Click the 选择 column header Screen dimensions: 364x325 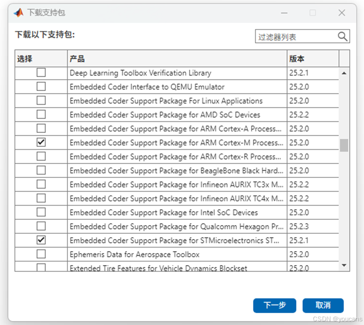(x=41, y=58)
